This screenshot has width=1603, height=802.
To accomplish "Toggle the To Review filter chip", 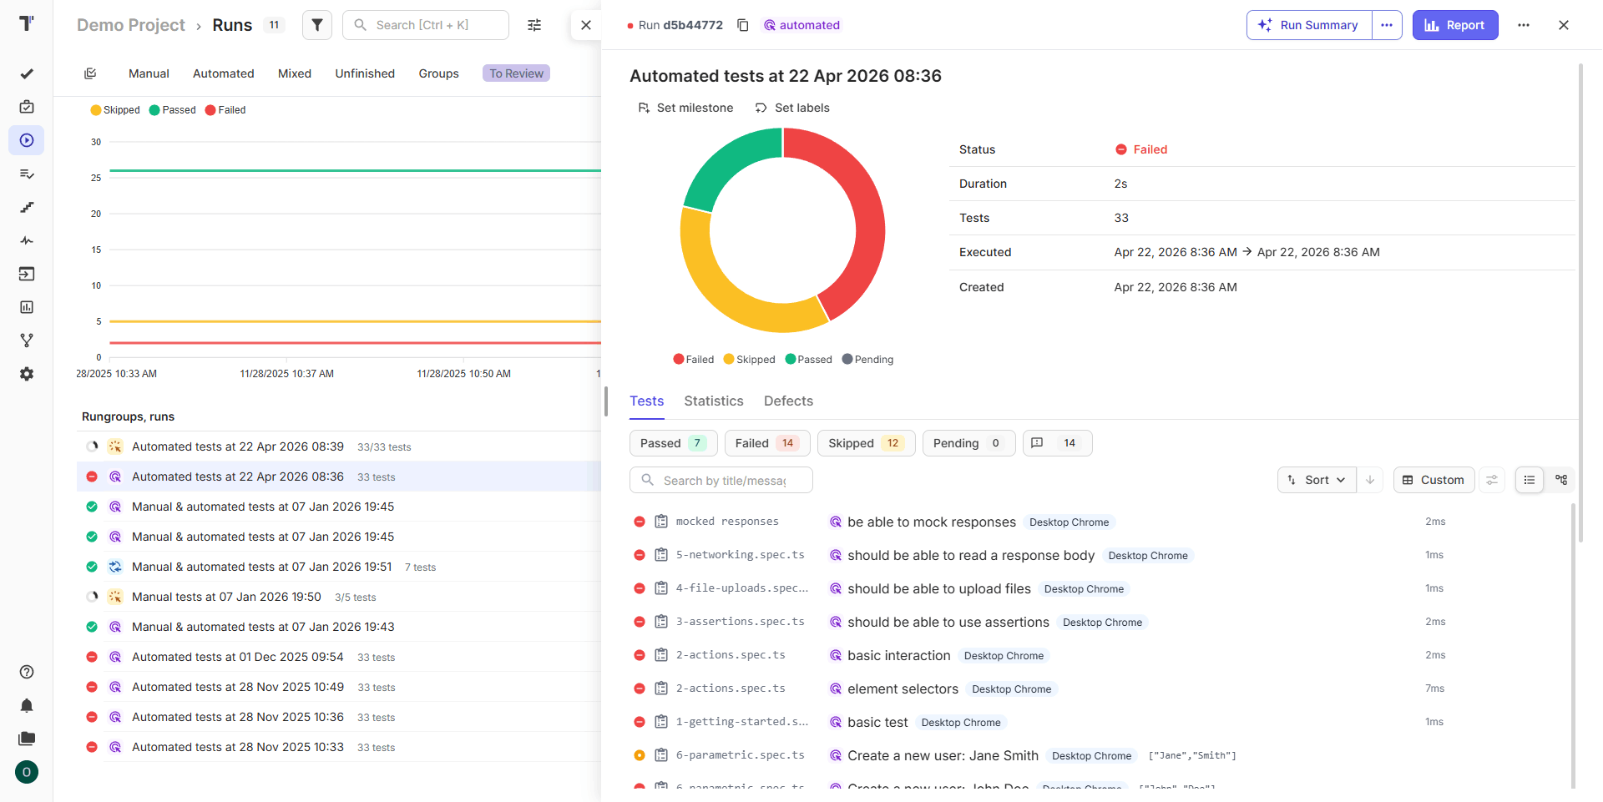I will point(516,73).
